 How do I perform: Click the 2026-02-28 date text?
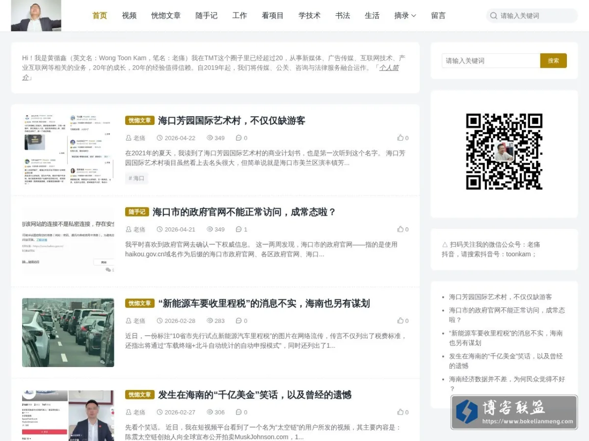tap(180, 321)
